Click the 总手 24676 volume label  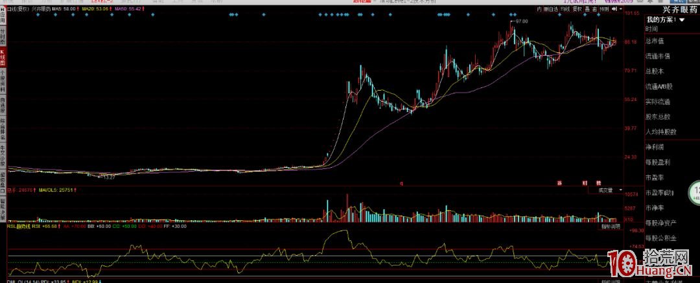click(x=20, y=190)
